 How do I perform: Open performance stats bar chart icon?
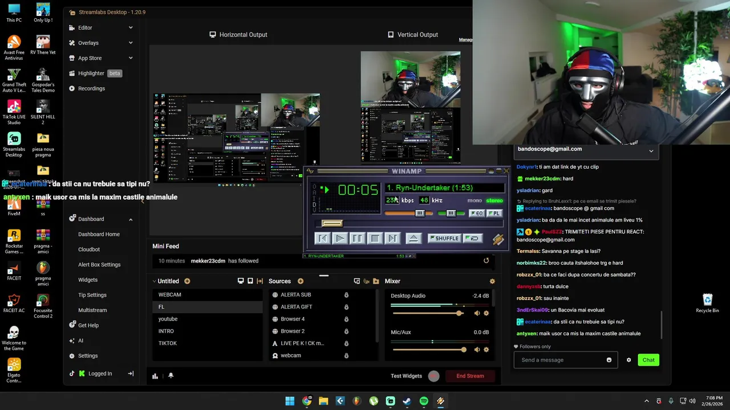(x=155, y=376)
